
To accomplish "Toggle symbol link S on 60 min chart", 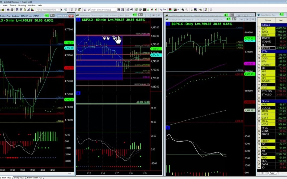I will coord(135,15).
